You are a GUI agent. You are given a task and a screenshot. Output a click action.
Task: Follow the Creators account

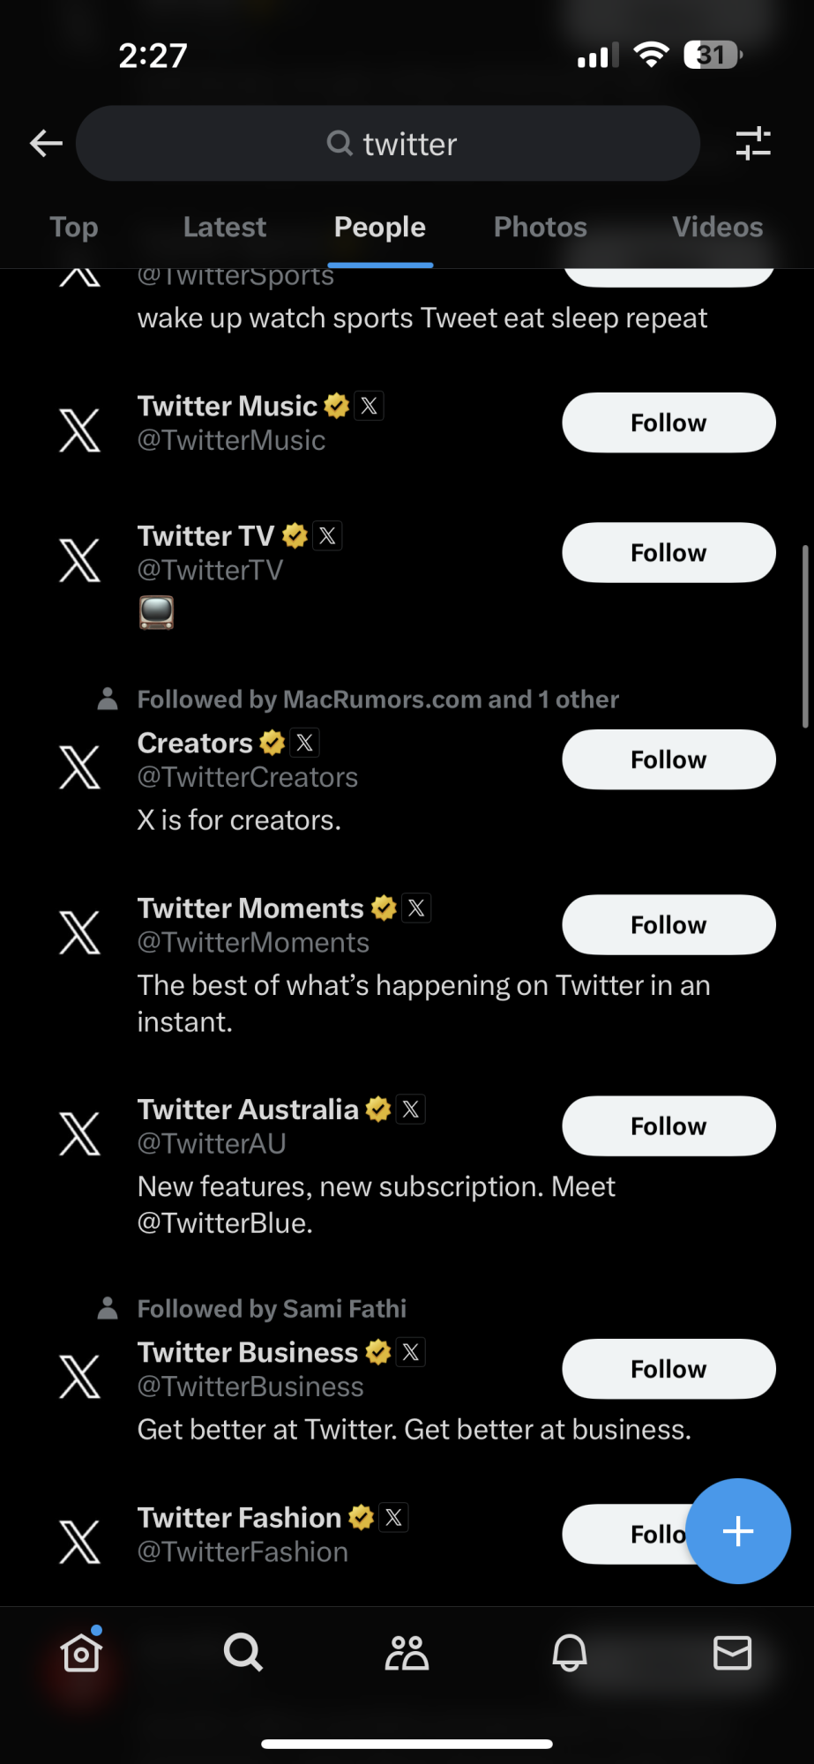668,759
